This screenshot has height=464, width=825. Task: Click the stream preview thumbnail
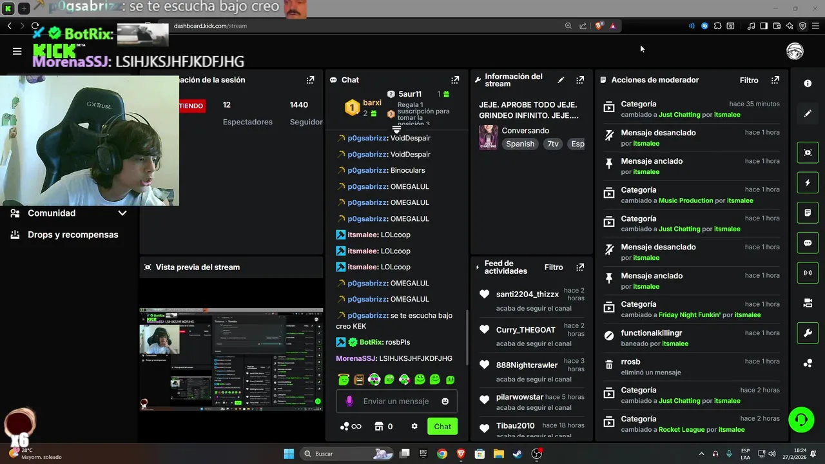231,359
